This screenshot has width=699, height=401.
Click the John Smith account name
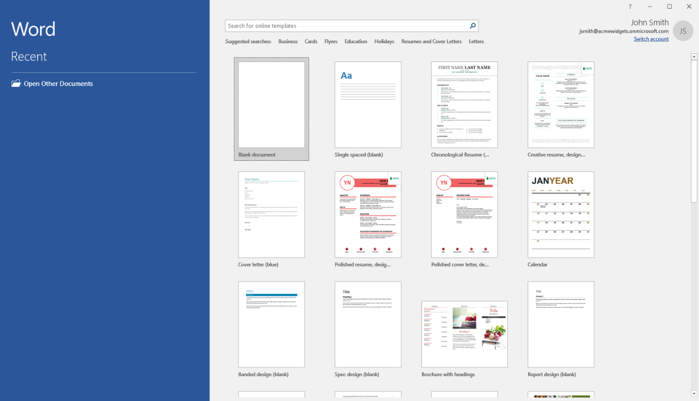(x=650, y=22)
